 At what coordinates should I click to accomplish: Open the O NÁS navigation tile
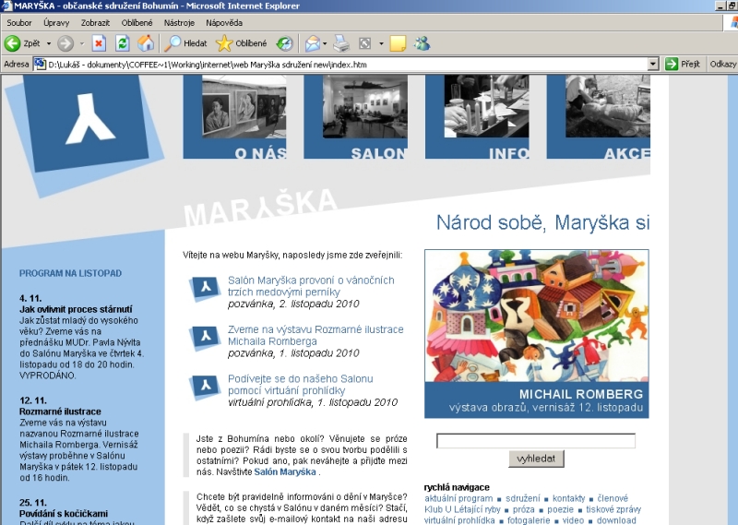point(235,117)
